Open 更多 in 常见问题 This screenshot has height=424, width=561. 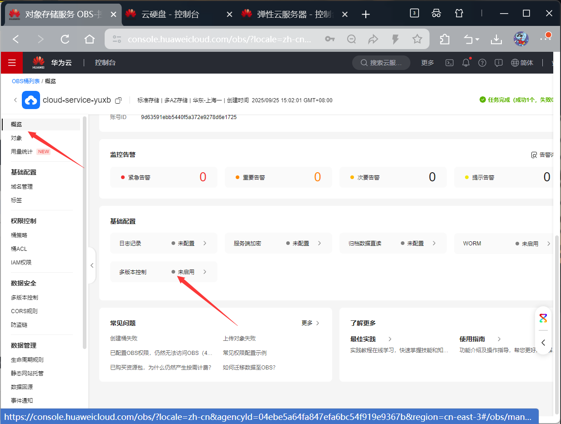pos(310,323)
